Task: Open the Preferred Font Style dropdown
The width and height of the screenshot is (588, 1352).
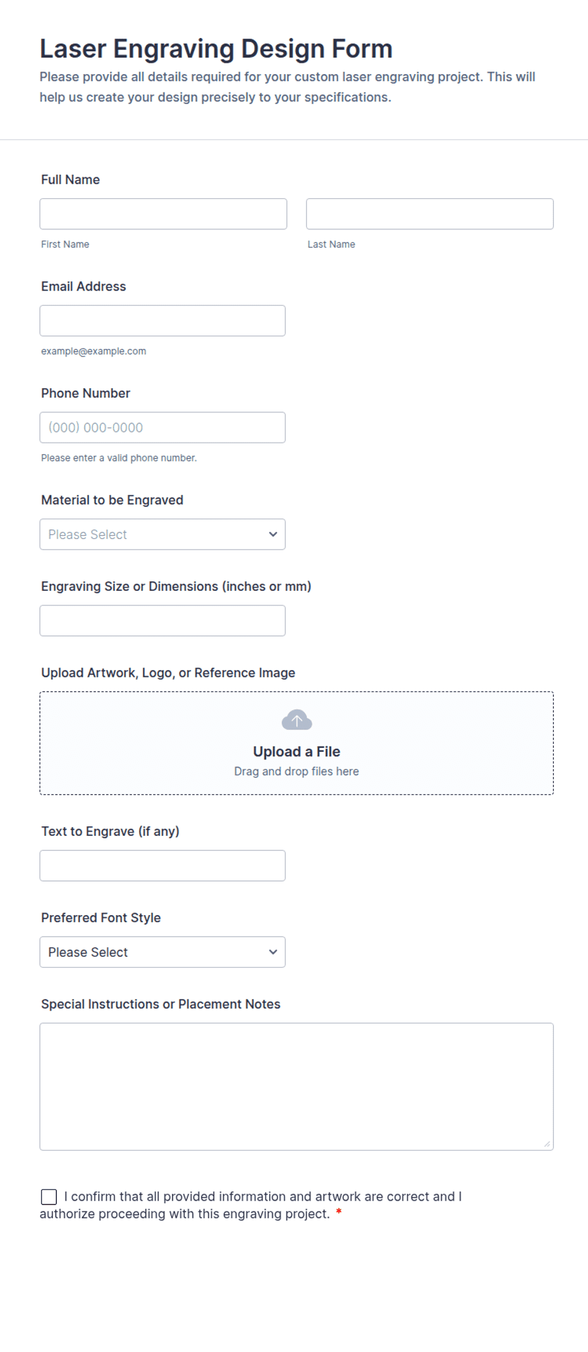Action: coord(162,952)
